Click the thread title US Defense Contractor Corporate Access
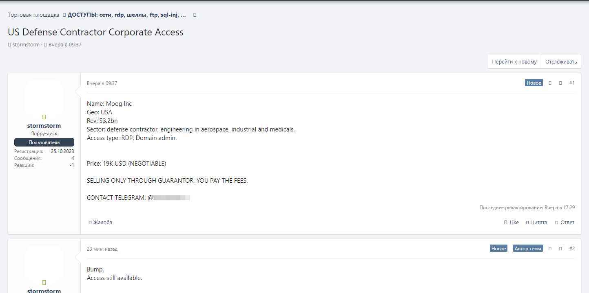This screenshot has width=589, height=293. pyautogui.click(x=96, y=32)
